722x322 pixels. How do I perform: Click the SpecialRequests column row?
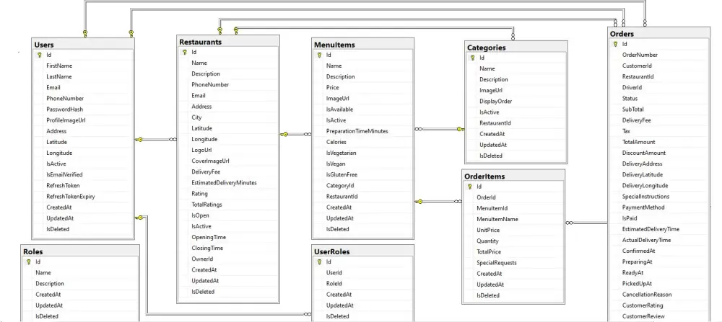pyautogui.click(x=513, y=263)
